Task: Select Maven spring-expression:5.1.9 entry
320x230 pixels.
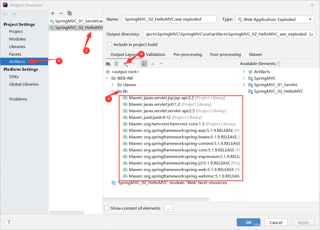Action: [181, 157]
